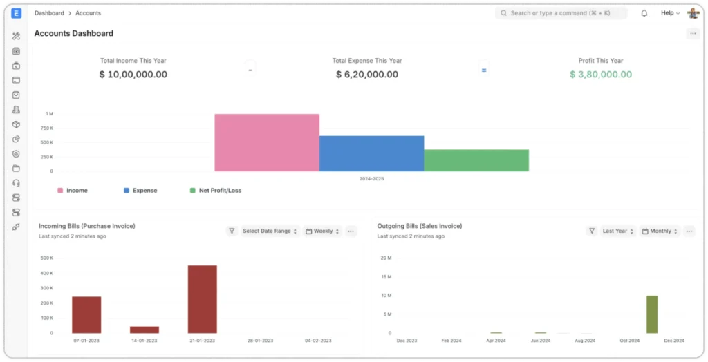Screen dimensions: 708x362
Task: Open the Accounts Dashboard three-dot menu
Action: click(x=692, y=33)
